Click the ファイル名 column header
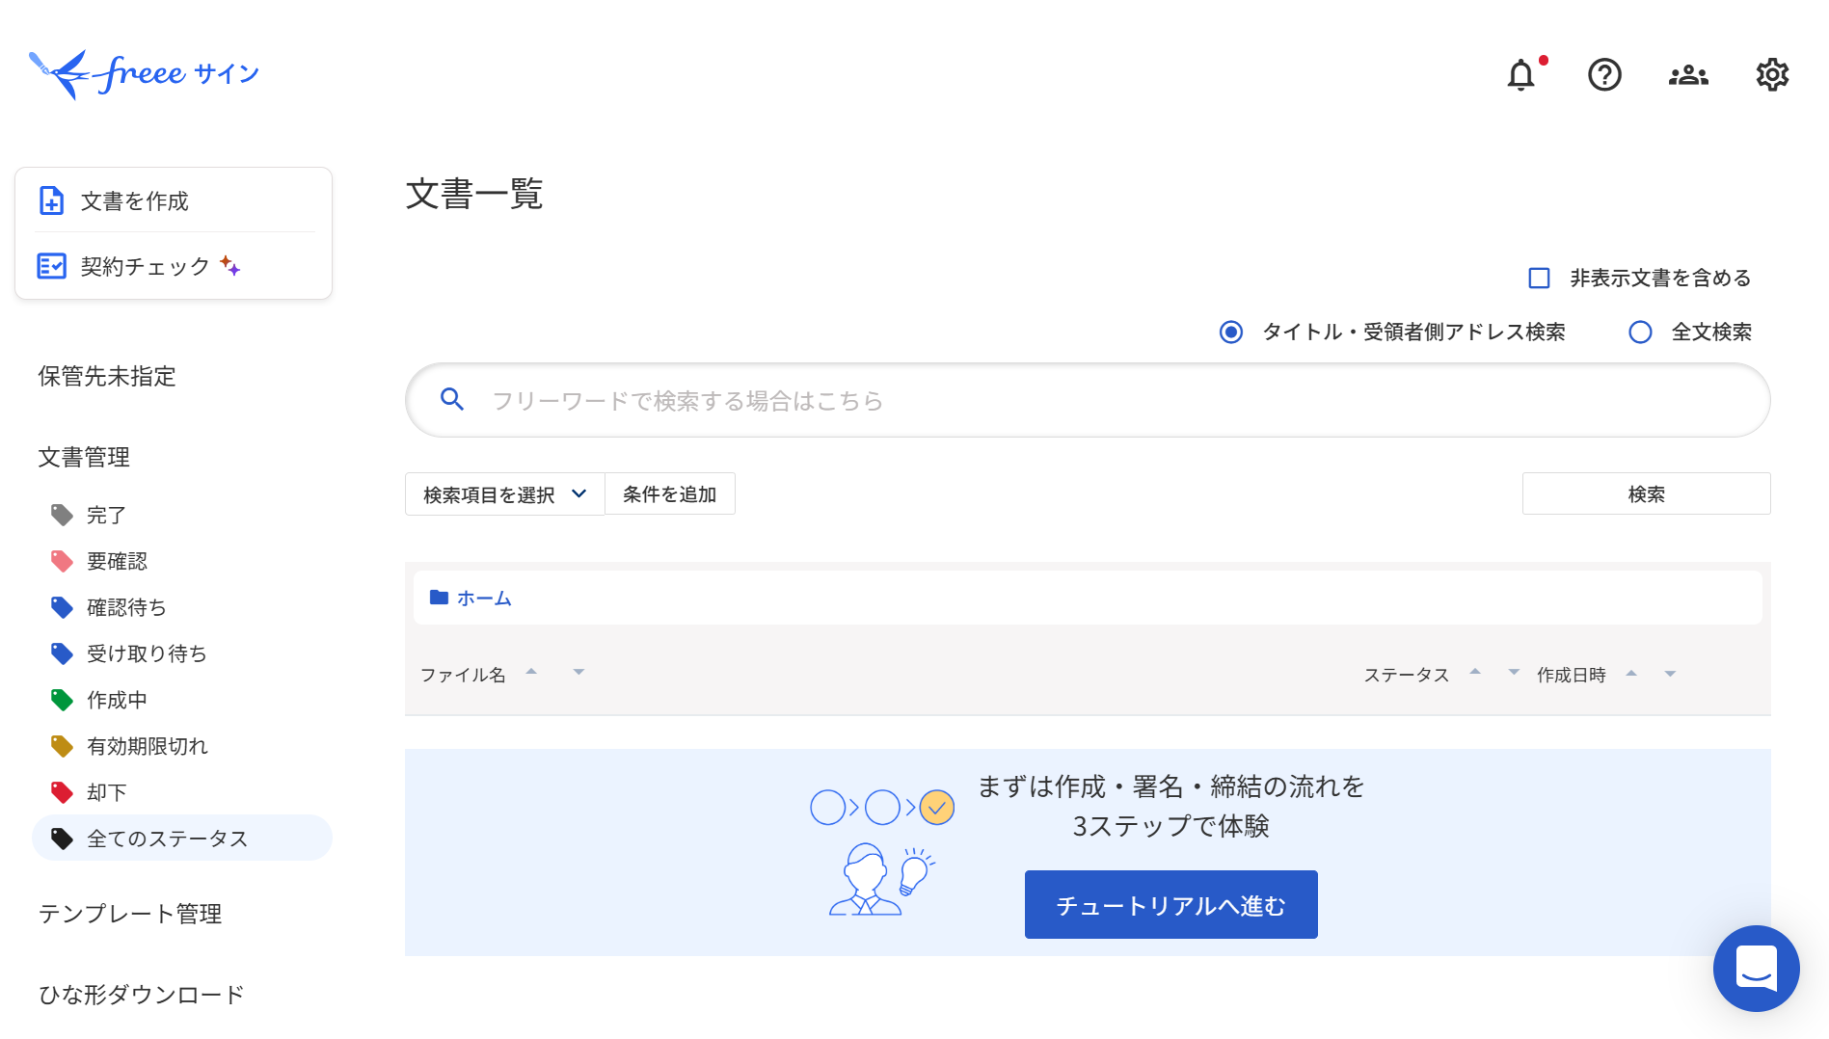 coord(463,675)
